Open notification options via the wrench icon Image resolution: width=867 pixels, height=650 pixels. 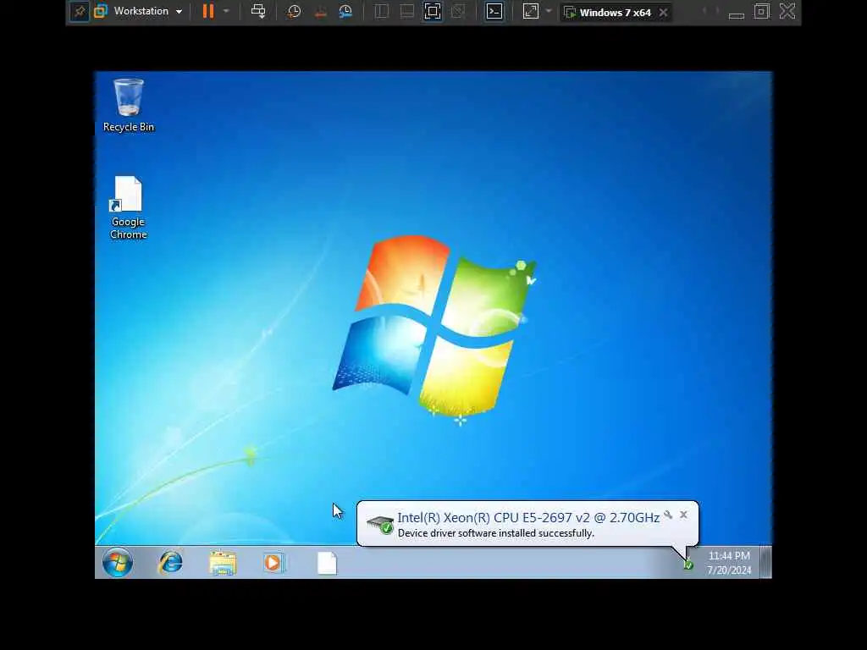click(668, 515)
